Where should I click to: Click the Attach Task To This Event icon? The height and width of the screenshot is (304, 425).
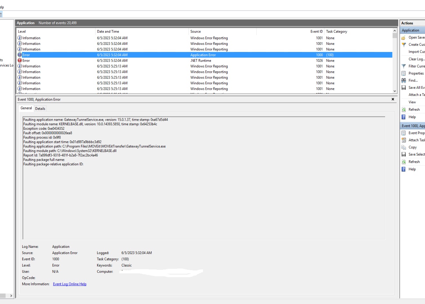[x=403, y=140]
